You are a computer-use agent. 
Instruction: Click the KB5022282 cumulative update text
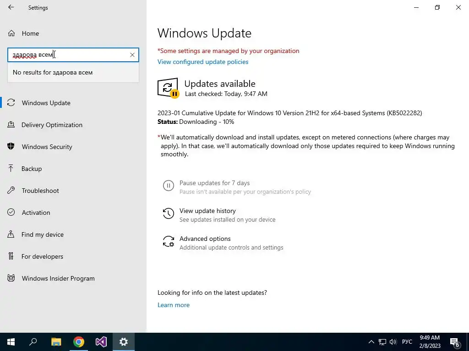pyautogui.click(x=289, y=113)
